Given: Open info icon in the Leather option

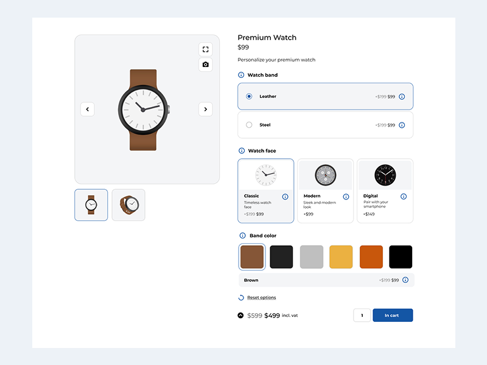Looking at the screenshot, I should click(402, 97).
